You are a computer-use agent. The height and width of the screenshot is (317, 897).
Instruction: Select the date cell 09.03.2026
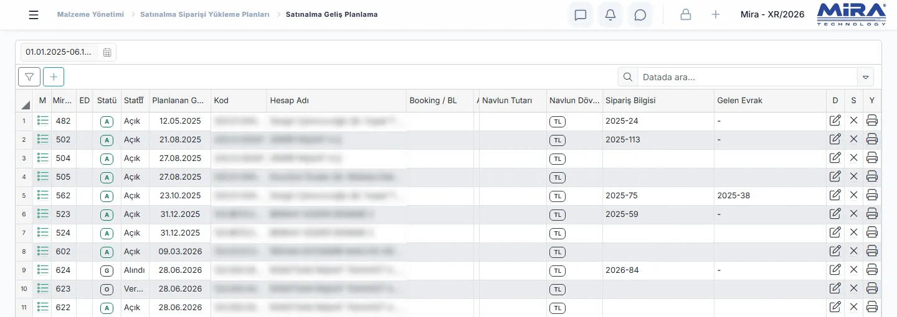coord(180,252)
